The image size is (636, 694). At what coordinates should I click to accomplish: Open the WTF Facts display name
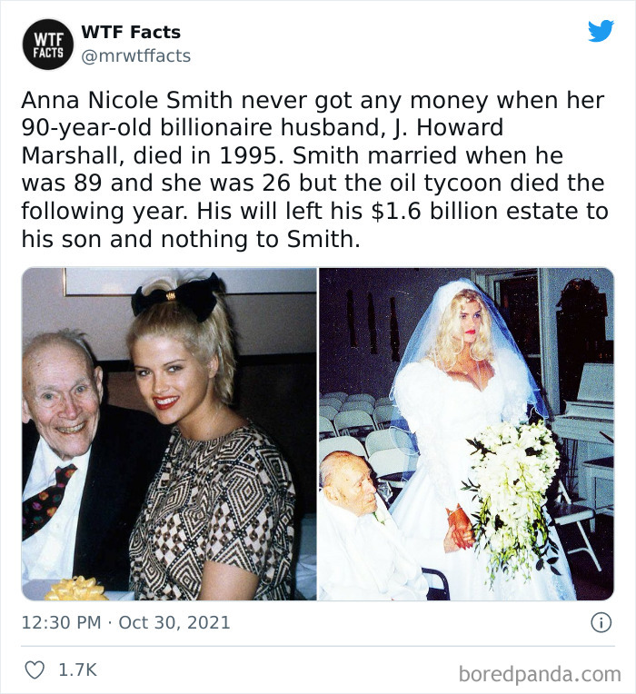click(x=131, y=33)
